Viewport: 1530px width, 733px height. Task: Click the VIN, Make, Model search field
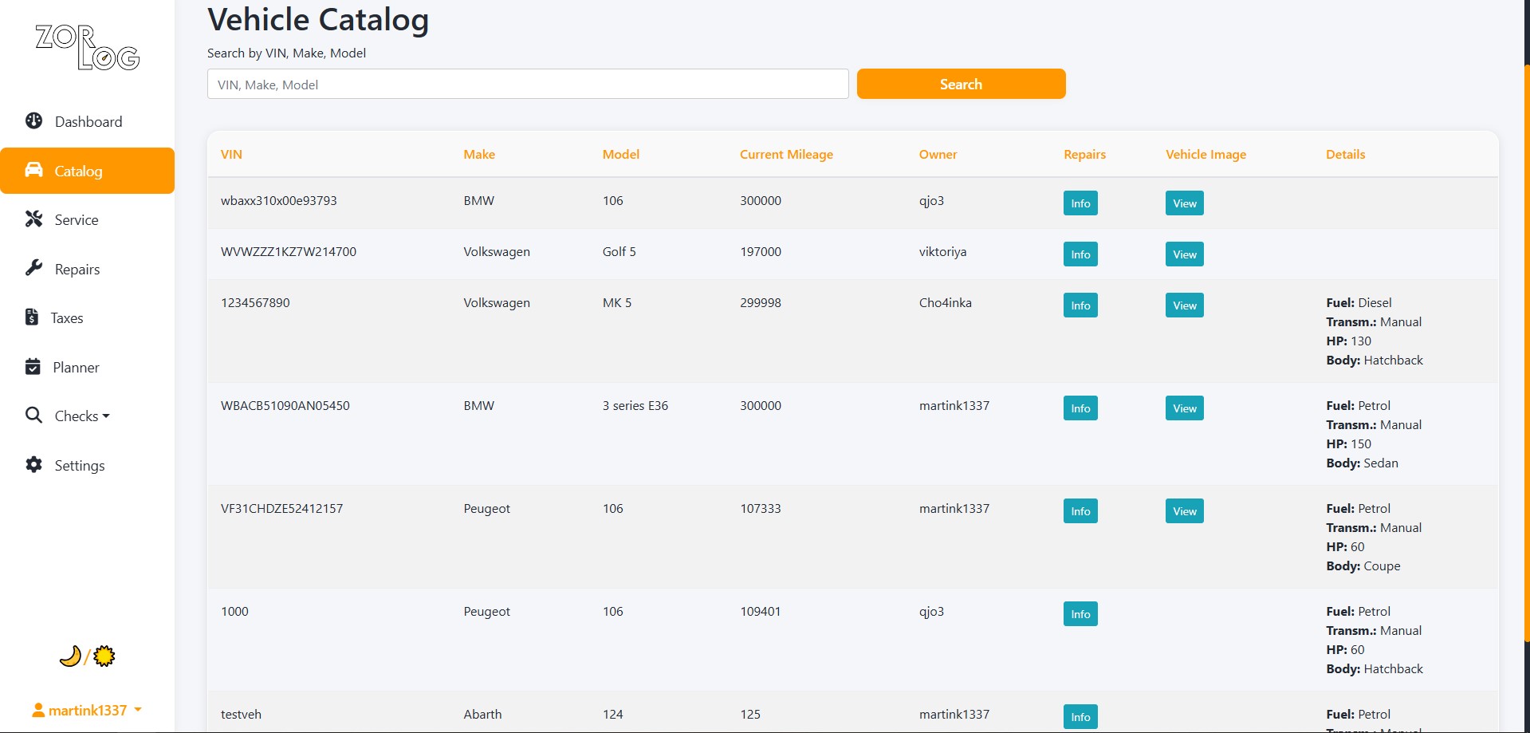(527, 85)
